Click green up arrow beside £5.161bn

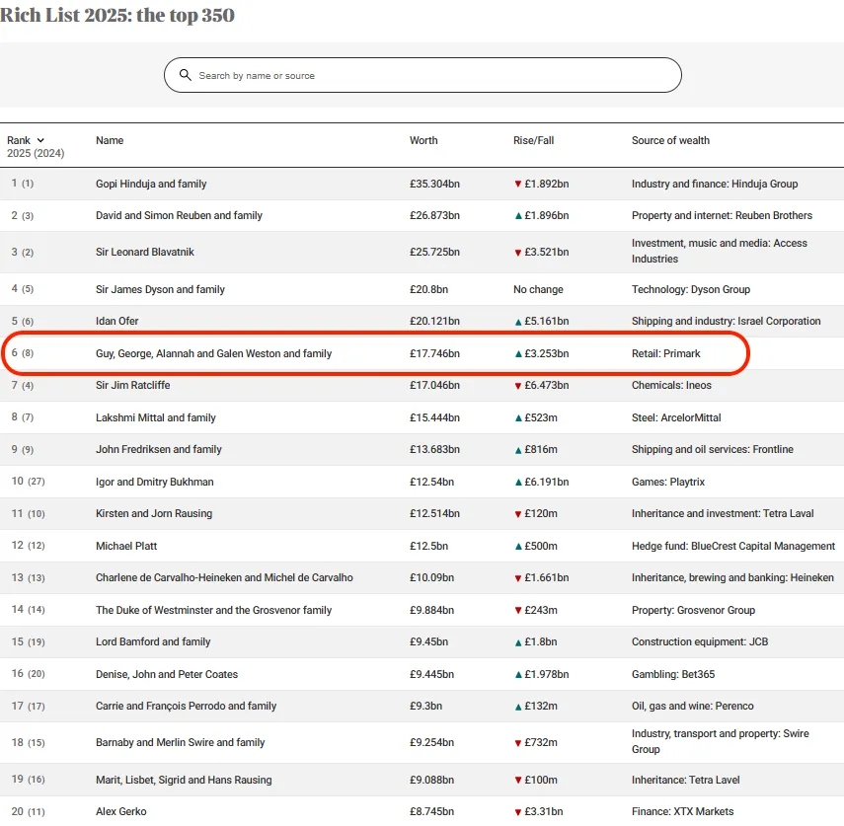click(517, 322)
